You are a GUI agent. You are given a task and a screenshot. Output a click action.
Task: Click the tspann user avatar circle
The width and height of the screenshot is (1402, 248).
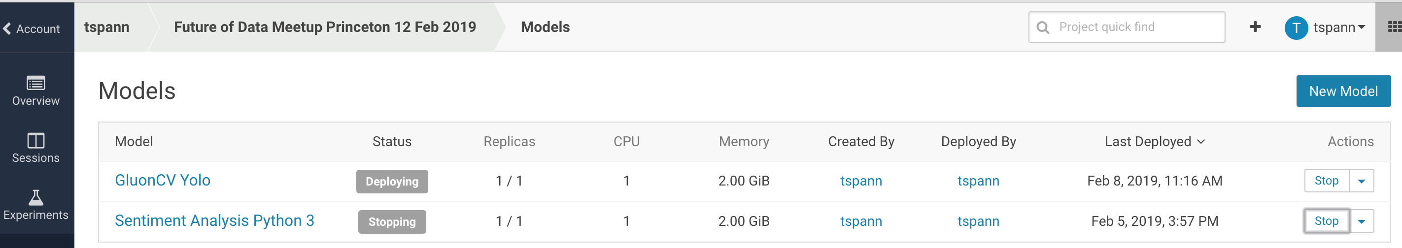(x=1296, y=28)
